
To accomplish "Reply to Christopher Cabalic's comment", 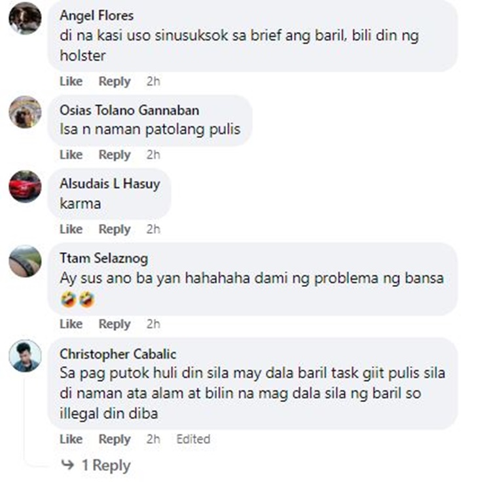I will click(115, 439).
